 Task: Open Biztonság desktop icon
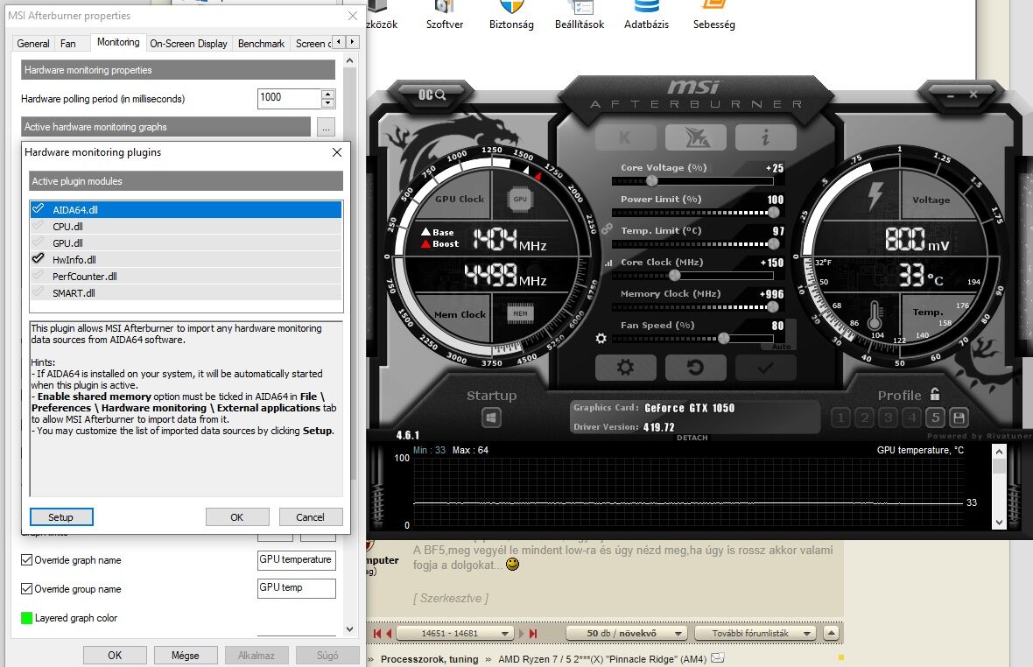pyautogui.click(x=511, y=16)
